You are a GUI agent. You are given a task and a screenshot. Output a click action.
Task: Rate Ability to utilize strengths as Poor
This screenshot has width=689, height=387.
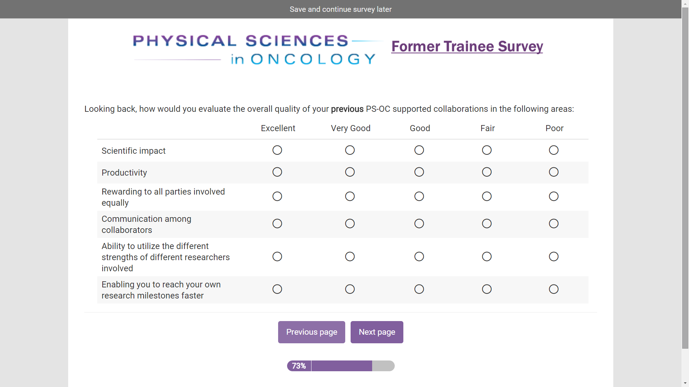pyautogui.click(x=554, y=257)
